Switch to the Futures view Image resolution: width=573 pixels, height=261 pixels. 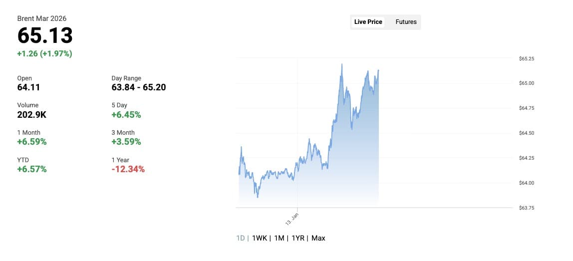coord(406,22)
